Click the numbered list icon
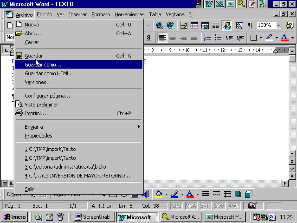The image size is (297, 223). tap(207, 37)
